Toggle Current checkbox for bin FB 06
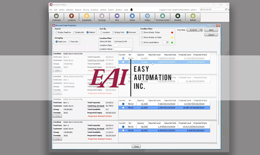This screenshot has height=155, width=260. pos(123,130)
